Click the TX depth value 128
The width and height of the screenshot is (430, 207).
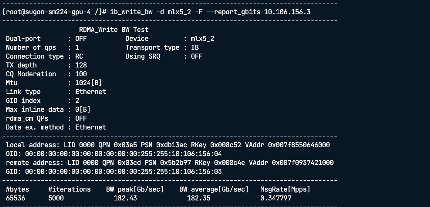(x=81, y=65)
